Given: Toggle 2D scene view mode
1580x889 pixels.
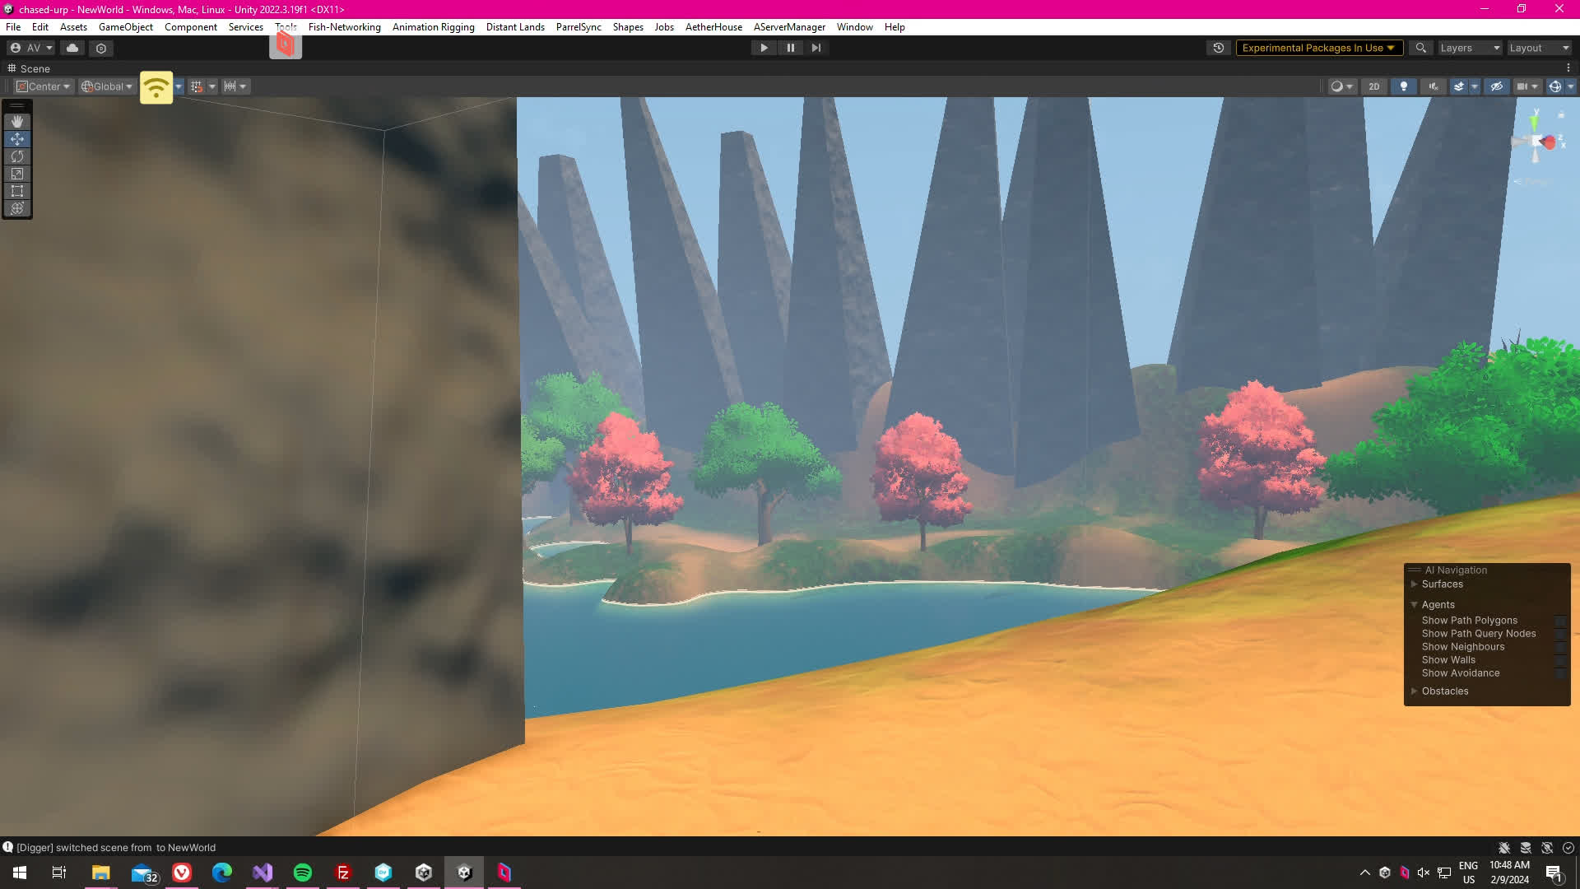Looking at the screenshot, I should pos(1373,86).
